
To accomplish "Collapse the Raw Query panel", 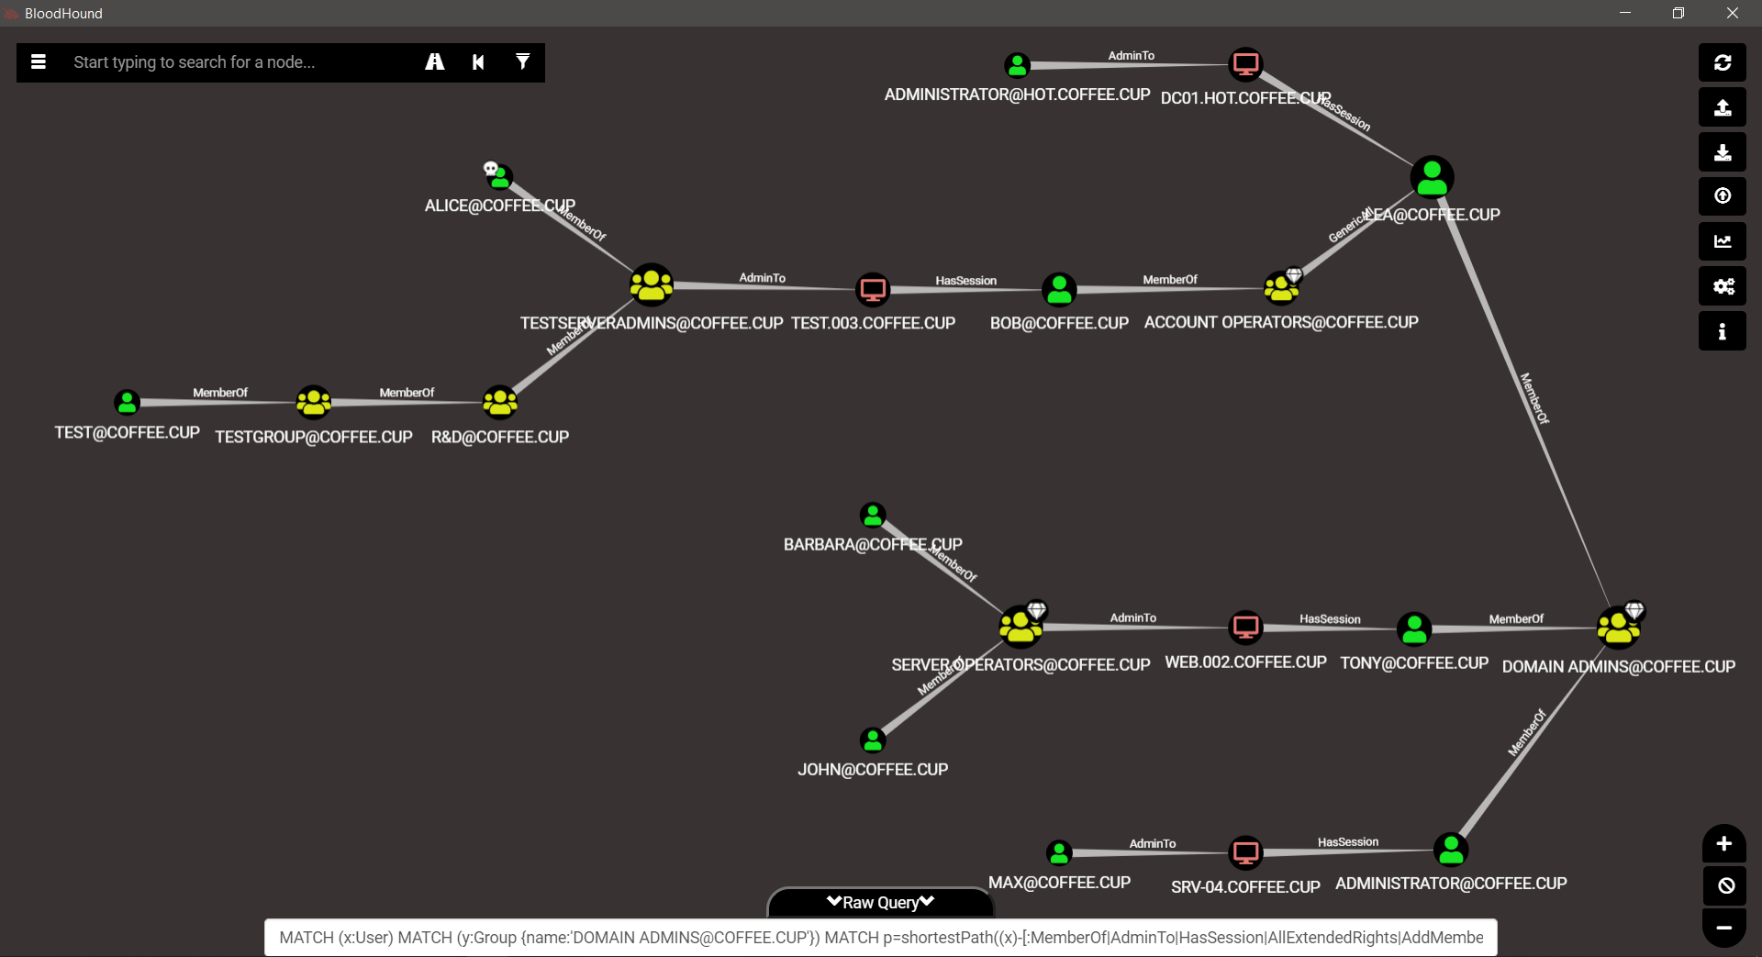I will [880, 903].
